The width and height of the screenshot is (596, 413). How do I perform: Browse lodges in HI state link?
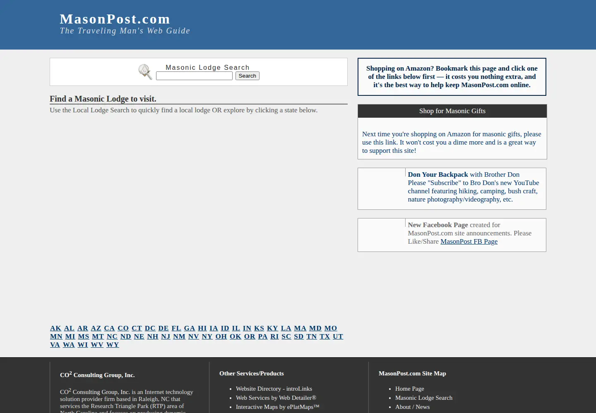tap(202, 328)
